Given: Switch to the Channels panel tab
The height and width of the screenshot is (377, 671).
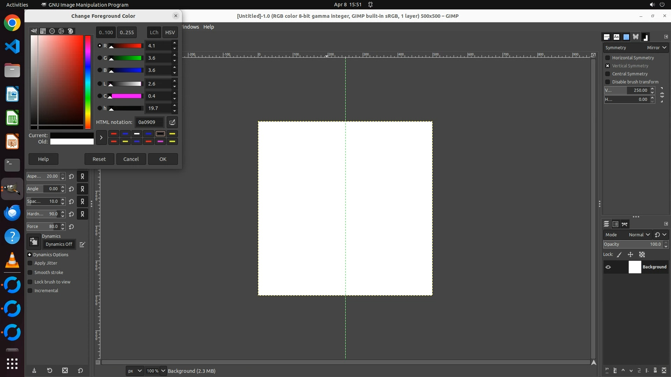Looking at the screenshot, I should tap(615, 224).
